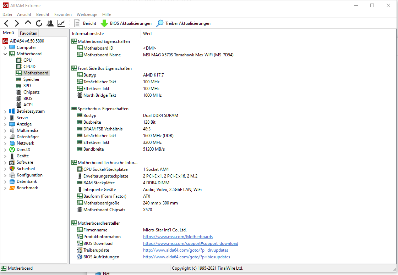Open the Chipsatz tree entry

pos(32,92)
